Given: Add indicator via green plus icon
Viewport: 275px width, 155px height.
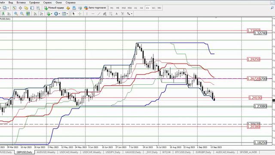Looking at the screenshot, I should coord(49,14).
